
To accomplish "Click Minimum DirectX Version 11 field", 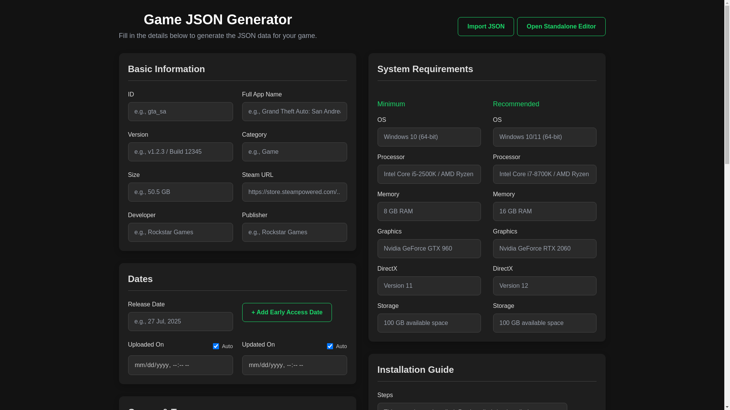I will point(429,286).
